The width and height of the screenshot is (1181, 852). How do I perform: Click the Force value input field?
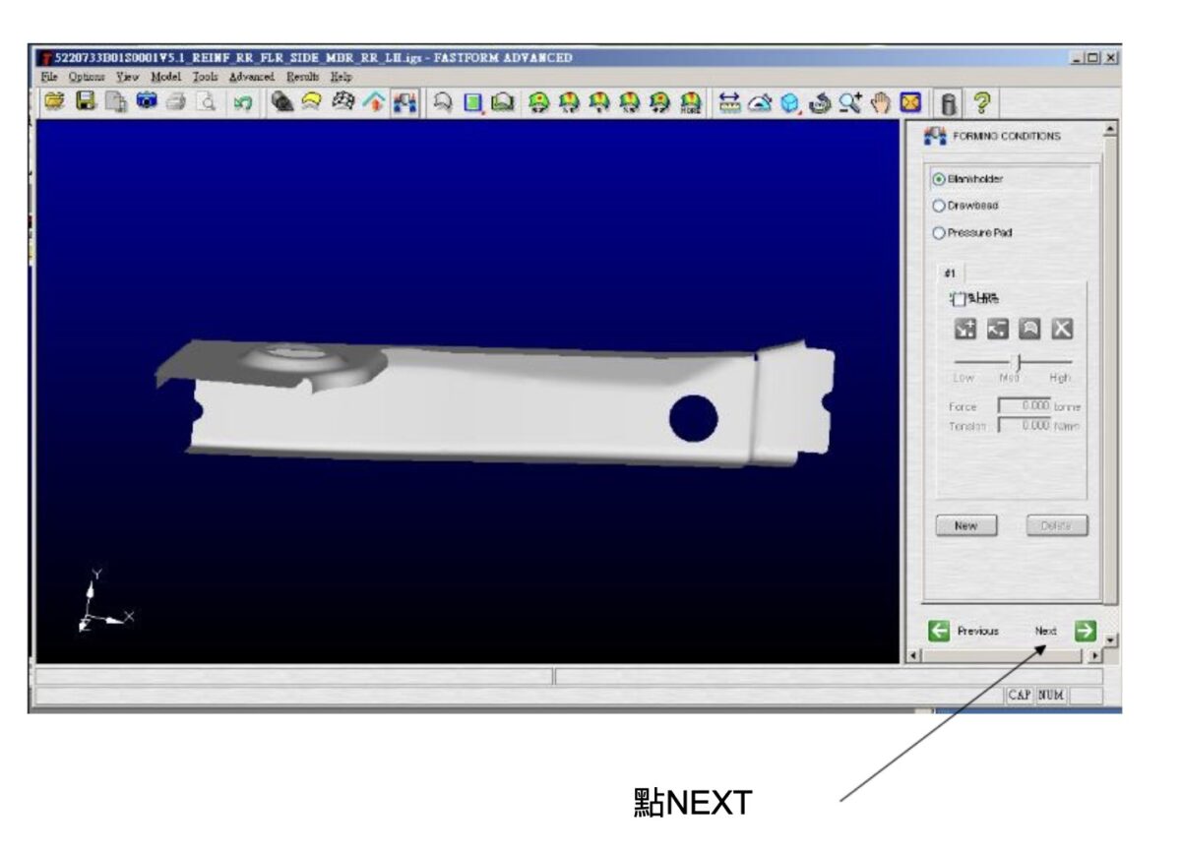(x=1025, y=406)
